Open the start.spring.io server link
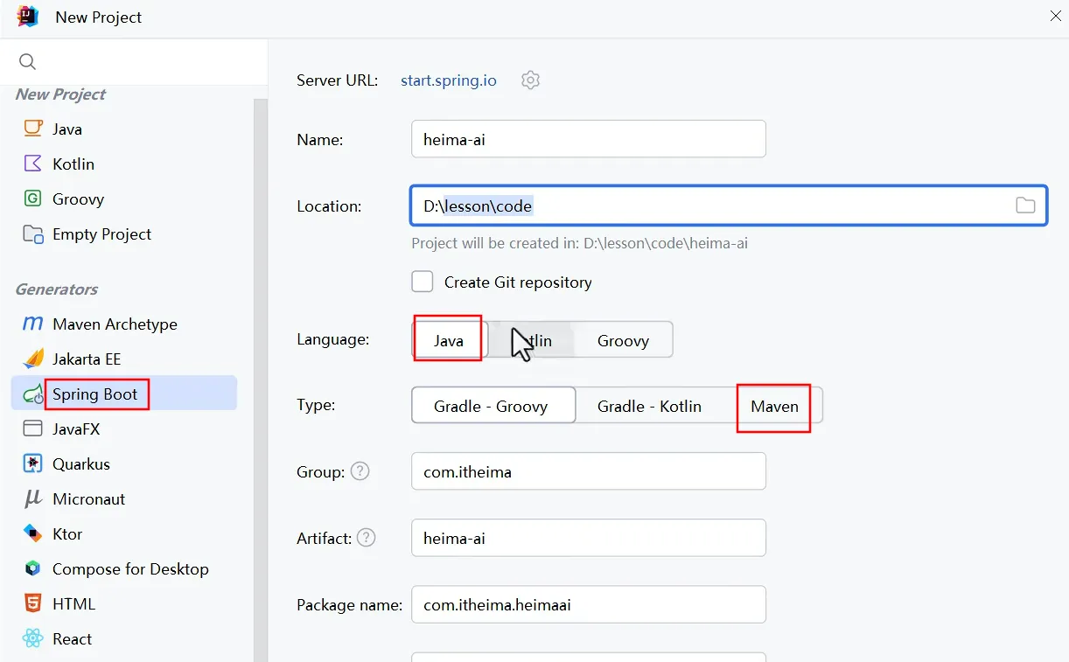The image size is (1069, 662). tap(448, 80)
